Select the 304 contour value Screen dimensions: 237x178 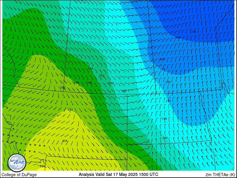pos(91,69)
